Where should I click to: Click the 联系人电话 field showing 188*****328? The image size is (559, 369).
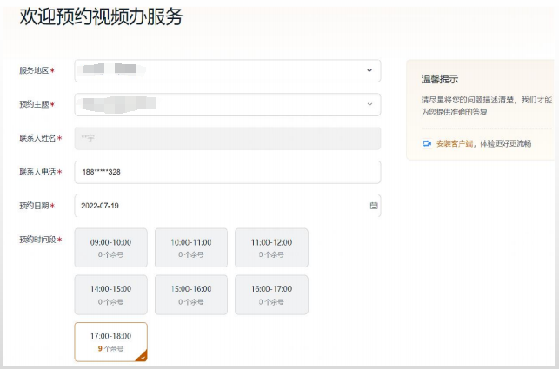[228, 172]
